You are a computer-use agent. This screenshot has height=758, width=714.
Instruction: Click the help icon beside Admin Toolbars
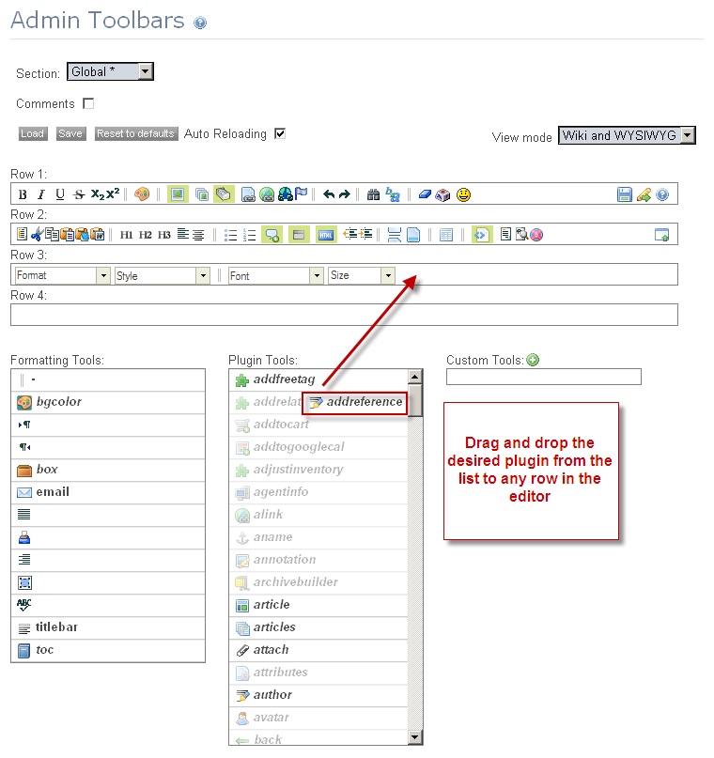[x=200, y=23]
